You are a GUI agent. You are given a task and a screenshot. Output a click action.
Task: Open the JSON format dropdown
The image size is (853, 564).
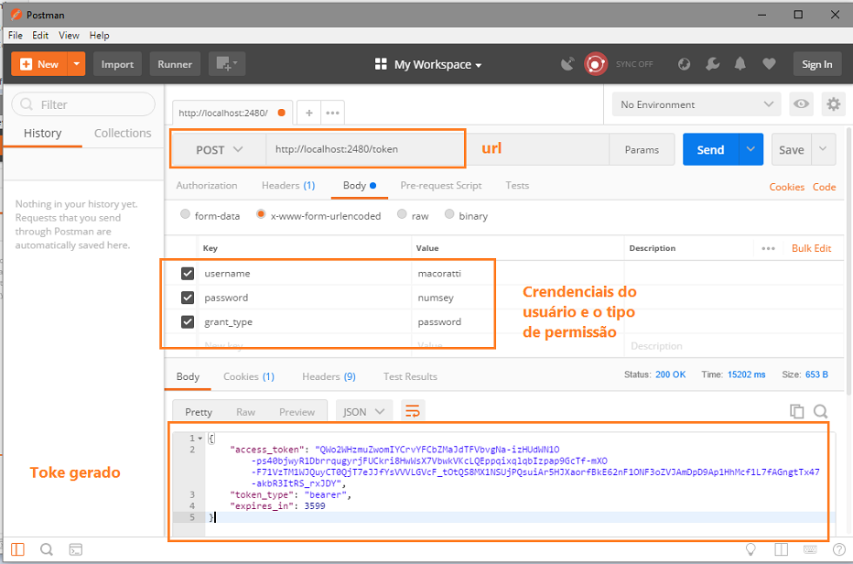click(x=363, y=412)
